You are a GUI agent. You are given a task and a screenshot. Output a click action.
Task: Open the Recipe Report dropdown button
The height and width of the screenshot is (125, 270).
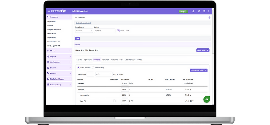pos(203,50)
